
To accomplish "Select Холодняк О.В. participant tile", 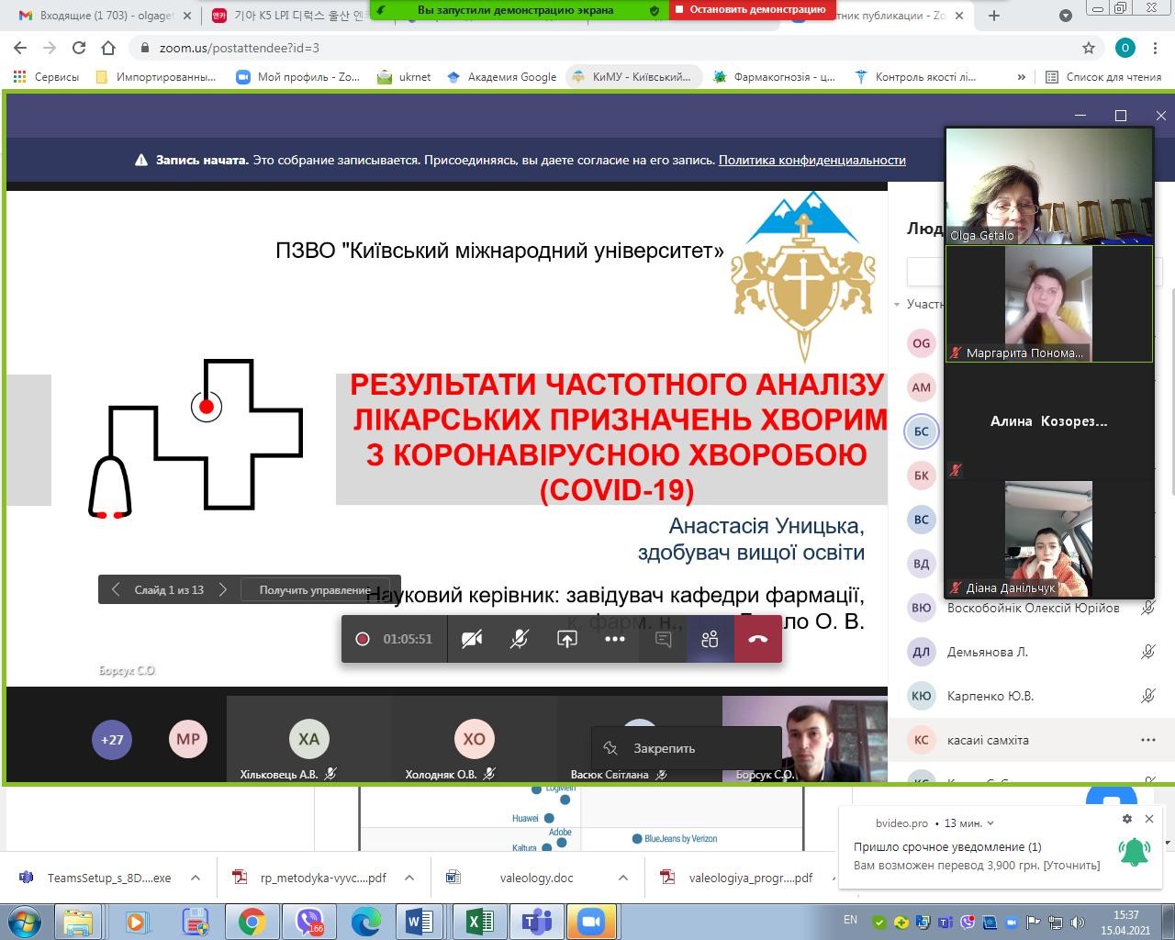I will pyautogui.click(x=474, y=739).
